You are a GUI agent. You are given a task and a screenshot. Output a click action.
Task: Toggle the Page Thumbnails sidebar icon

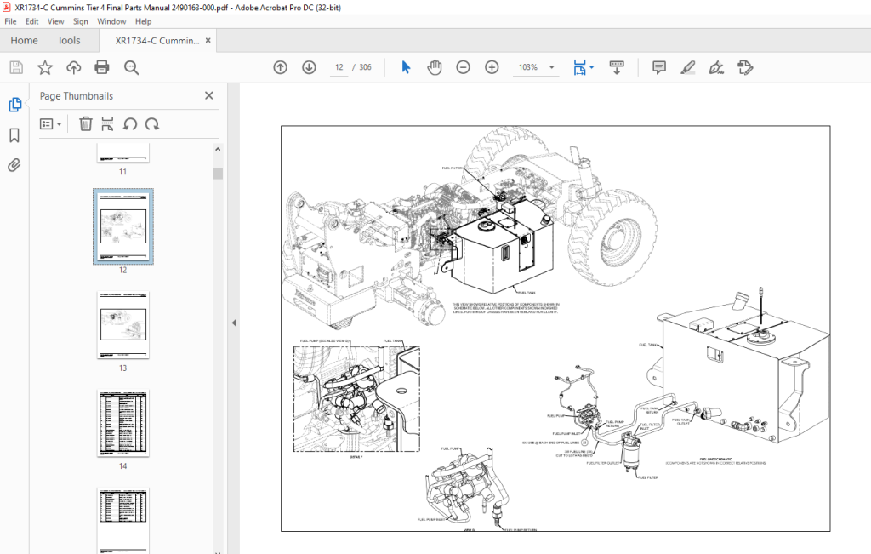pyautogui.click(x=15, y=105)
